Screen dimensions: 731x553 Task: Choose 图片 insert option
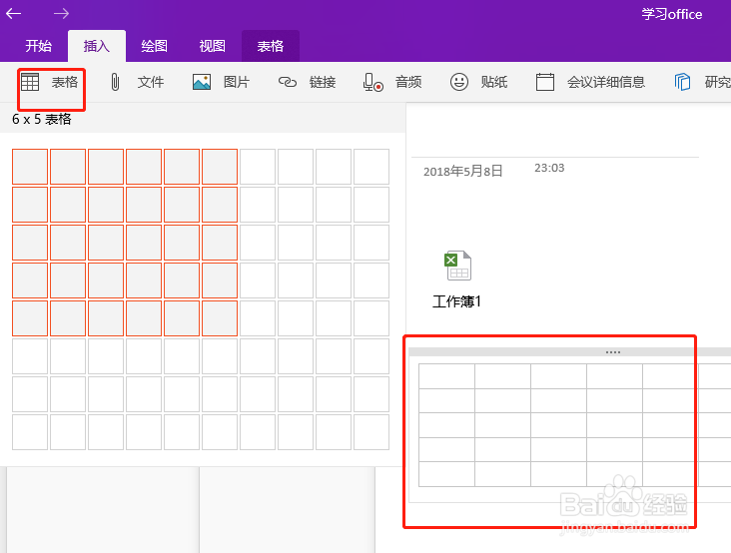[x=237, y=83]
